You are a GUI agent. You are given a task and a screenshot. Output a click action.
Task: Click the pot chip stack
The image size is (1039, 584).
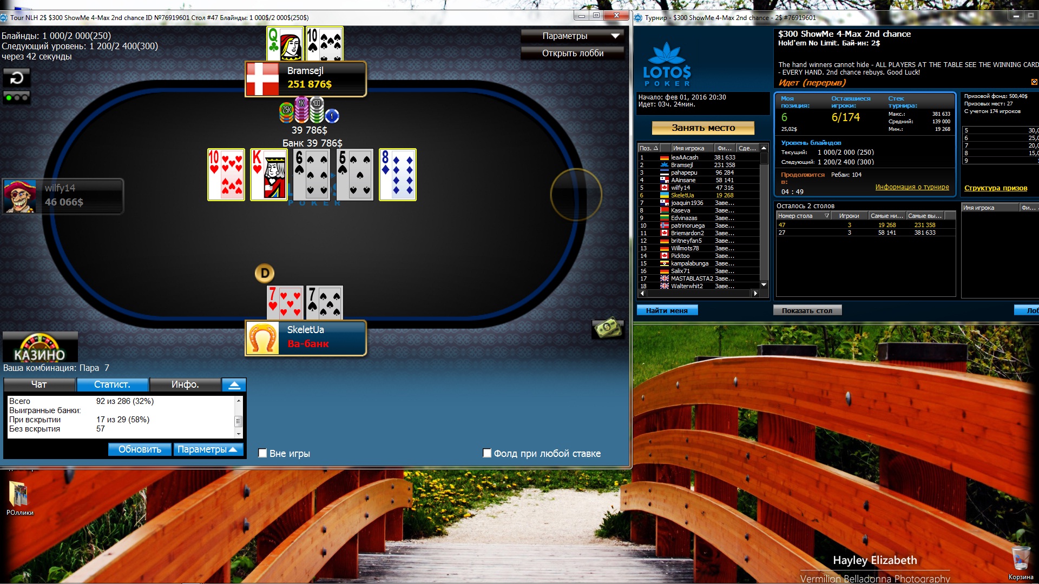click(309, 110)
